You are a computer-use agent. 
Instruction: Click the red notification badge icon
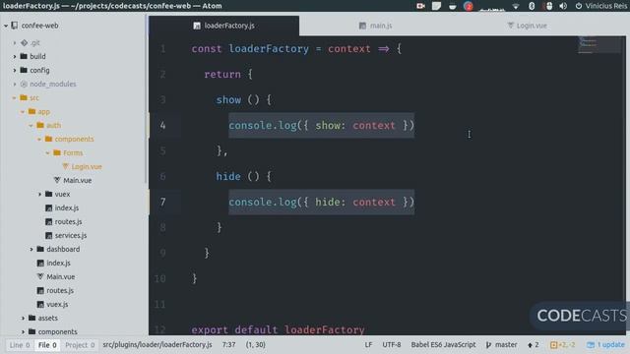469,6
